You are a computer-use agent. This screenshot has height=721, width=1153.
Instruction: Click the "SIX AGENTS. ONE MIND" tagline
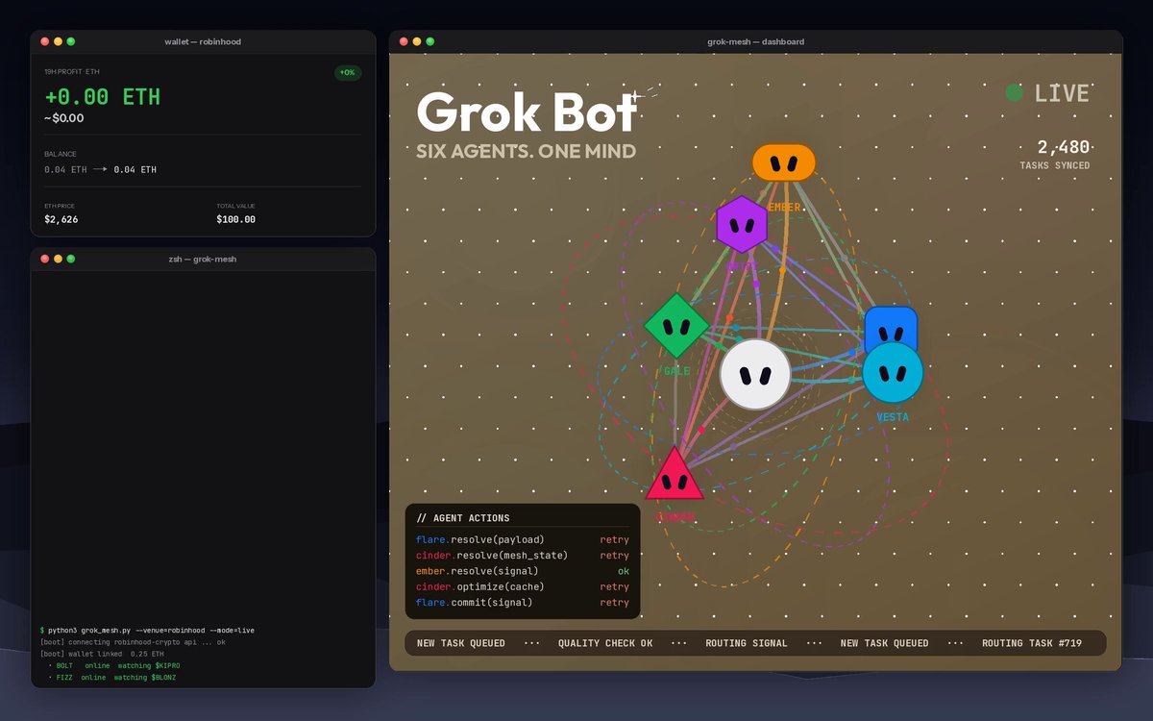point(526,151)
